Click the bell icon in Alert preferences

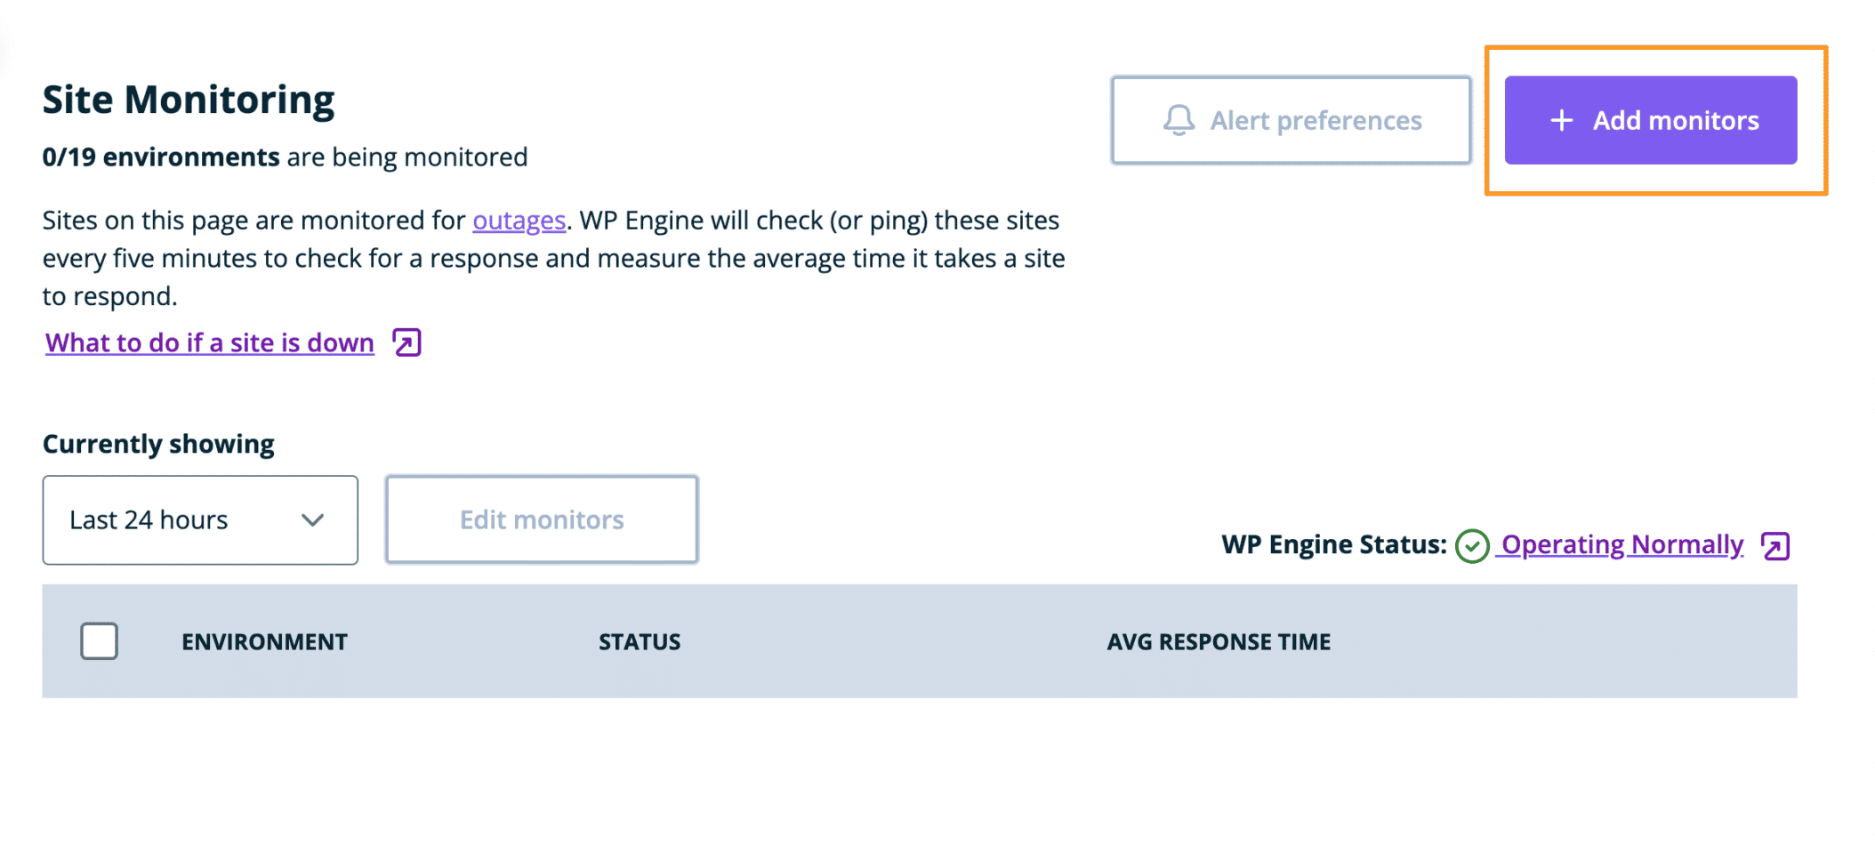(1179, 120)
